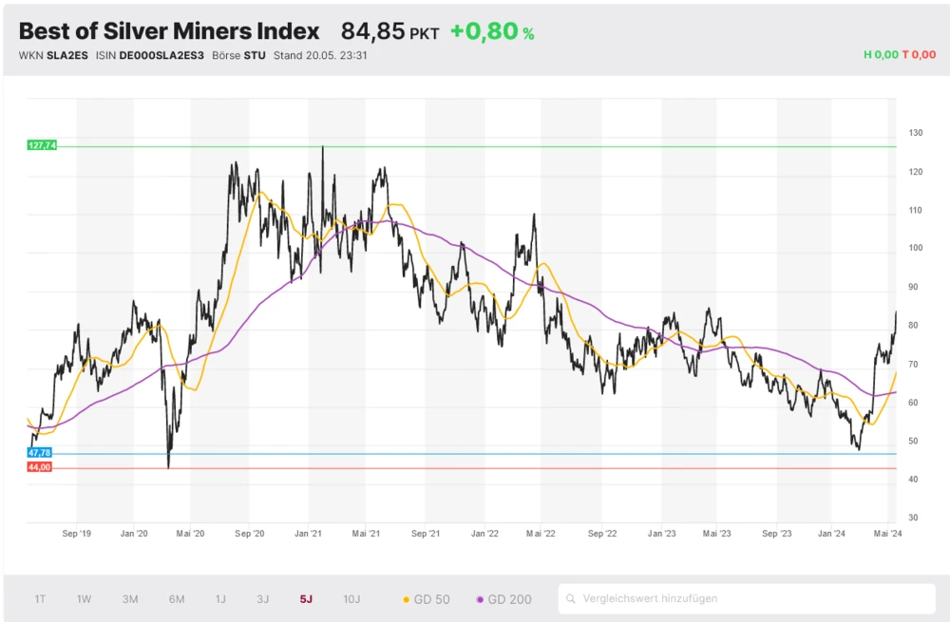Select the 6M timeframe
Image resolution: width=950 pixels, height=622 pixels.
point(176,598)
